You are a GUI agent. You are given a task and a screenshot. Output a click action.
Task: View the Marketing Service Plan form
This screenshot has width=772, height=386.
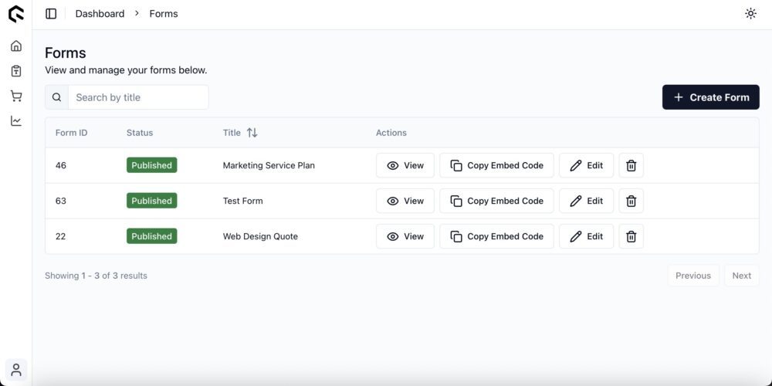405,165
